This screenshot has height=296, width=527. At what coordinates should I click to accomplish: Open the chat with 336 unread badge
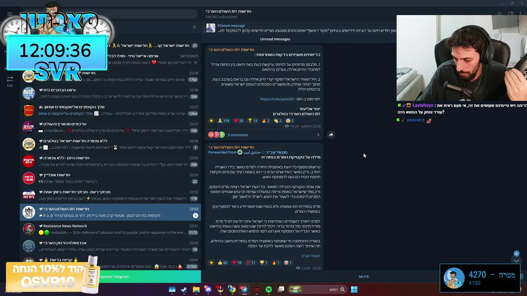pos(110,93)
